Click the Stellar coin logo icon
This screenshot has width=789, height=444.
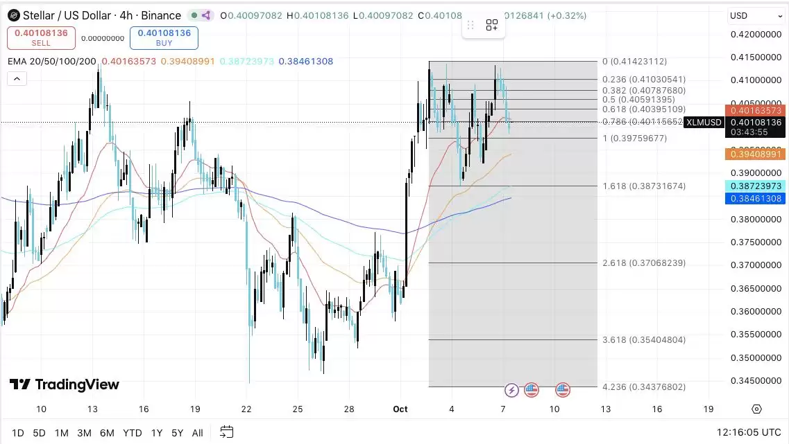point(14,15)
